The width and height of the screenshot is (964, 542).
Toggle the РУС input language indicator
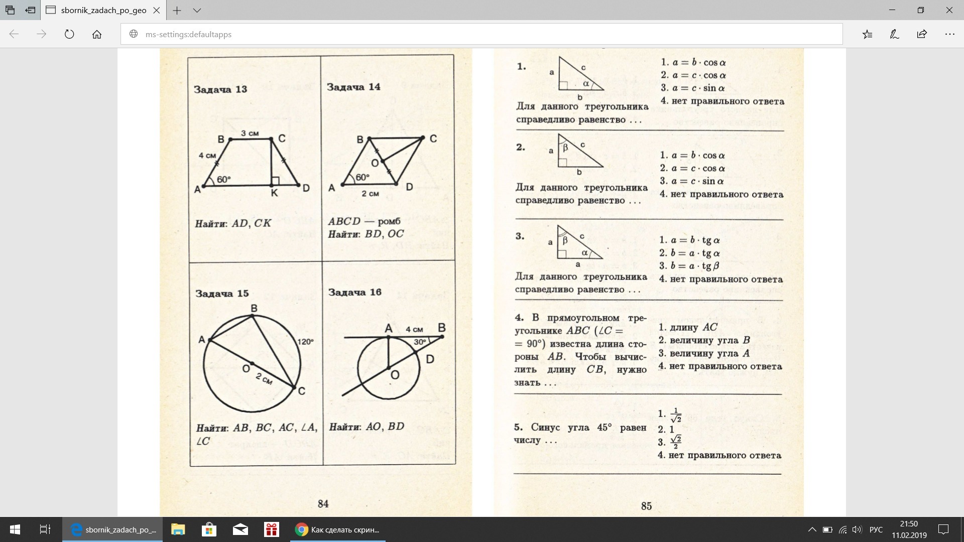tap(876, 529)
